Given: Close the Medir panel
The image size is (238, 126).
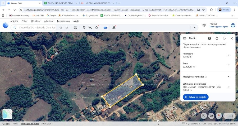Looking at the screenshot, I should pos(232,38).
